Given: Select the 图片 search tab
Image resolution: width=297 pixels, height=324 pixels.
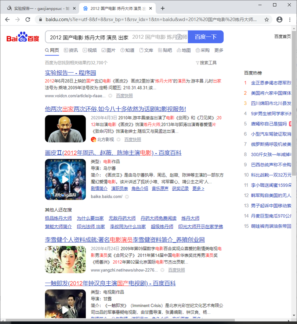Looking at the screenshot, I should coord(109,50).
